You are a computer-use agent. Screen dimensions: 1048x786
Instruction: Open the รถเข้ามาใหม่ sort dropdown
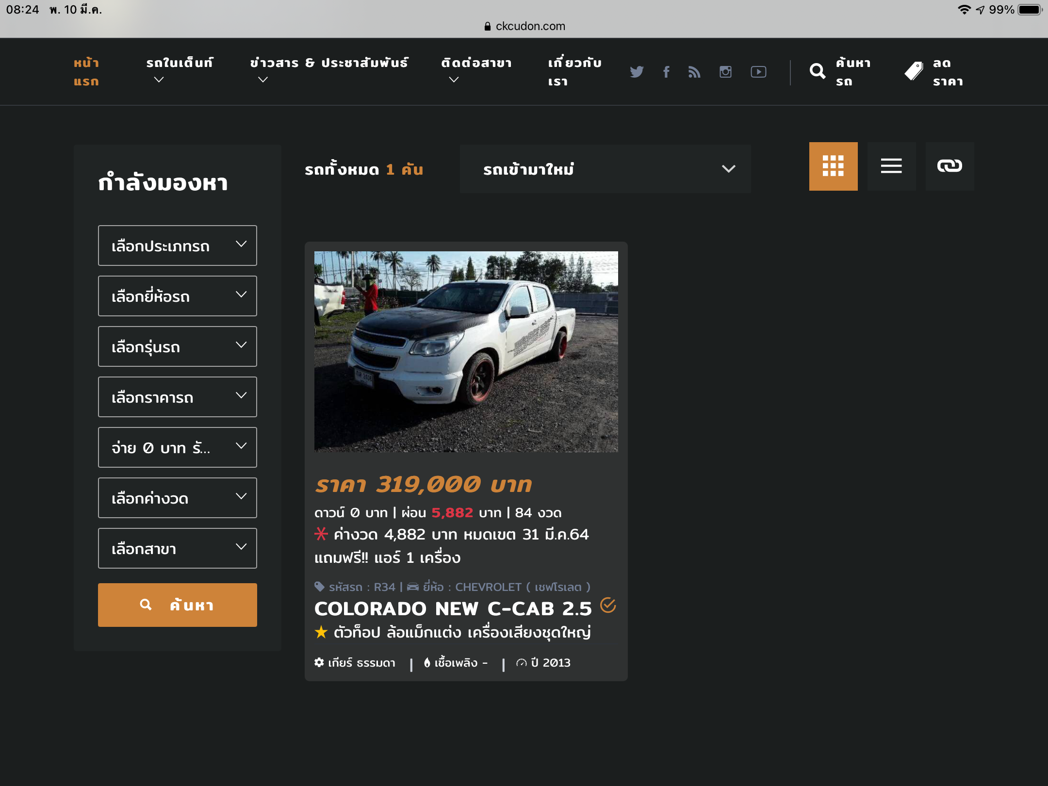tap(605, 169)
